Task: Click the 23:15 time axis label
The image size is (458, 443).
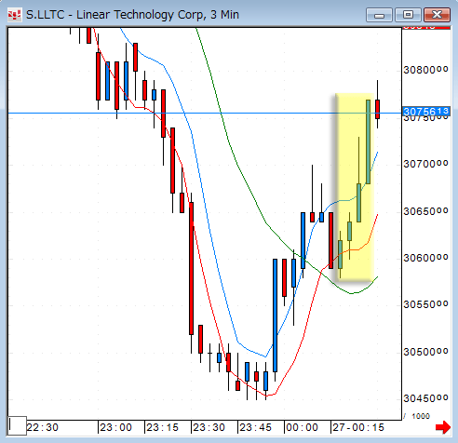Action: click(163, 428)
